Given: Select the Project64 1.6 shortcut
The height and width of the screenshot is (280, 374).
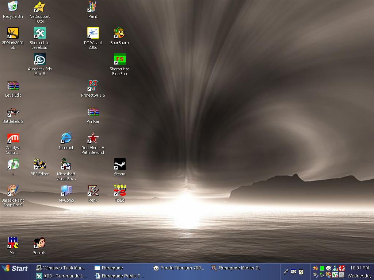Looking at the screenshot, I should click(x=93, y=86).
